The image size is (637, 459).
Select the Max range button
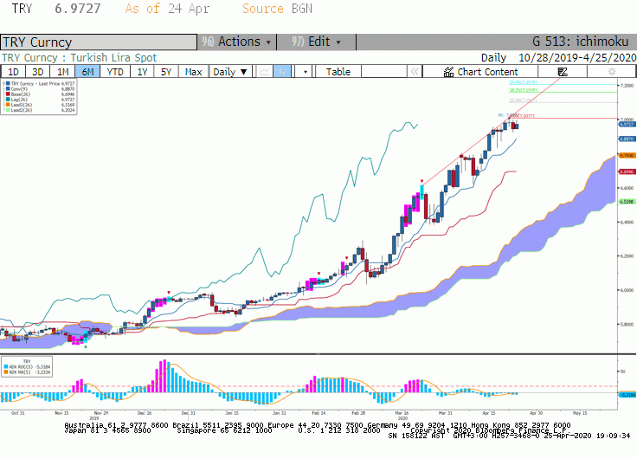[193, 72]
